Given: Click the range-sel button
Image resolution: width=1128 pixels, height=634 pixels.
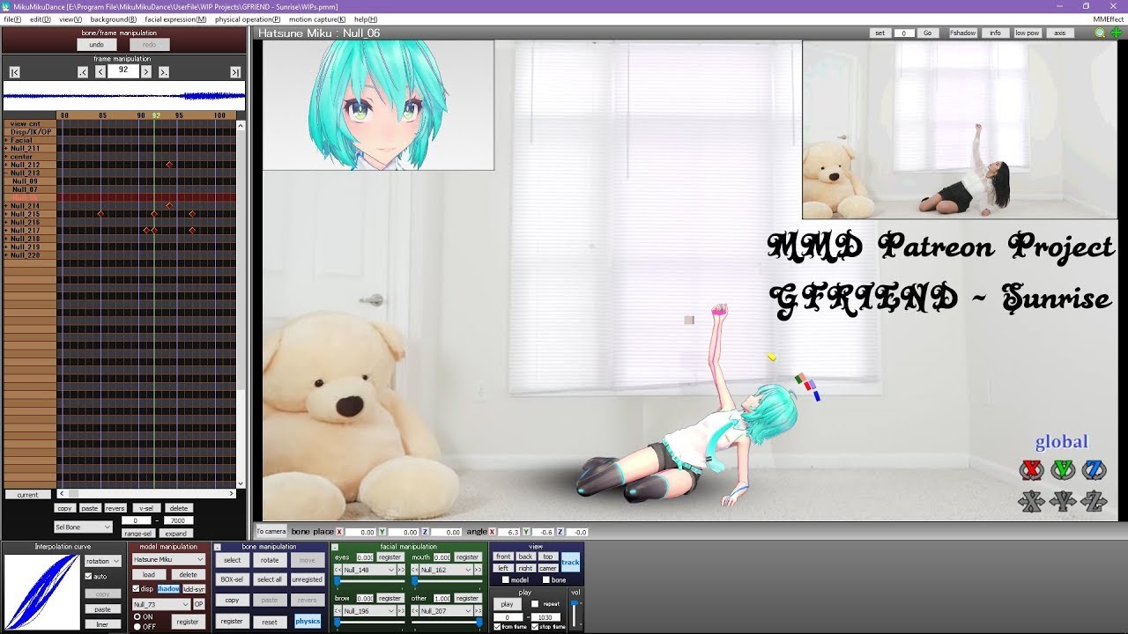Looking at the screenshot, I should click(x=137, y=534).
